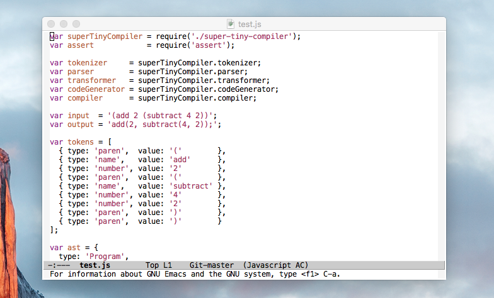494x298 pixels.
Task: Click the test.js buffer name in mode line
Action: [95, 265]
